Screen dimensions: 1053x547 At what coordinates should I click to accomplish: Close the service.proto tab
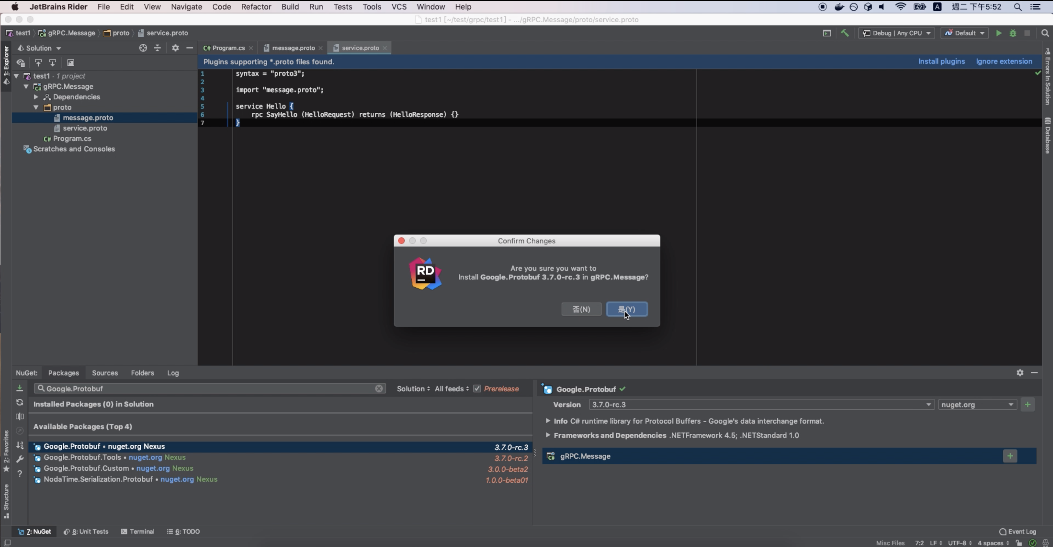point(385,48)
